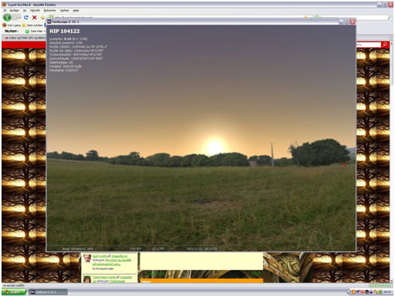
Task: Open the back/forward history dropdown arrow
Action: click(x=19, y=18)
